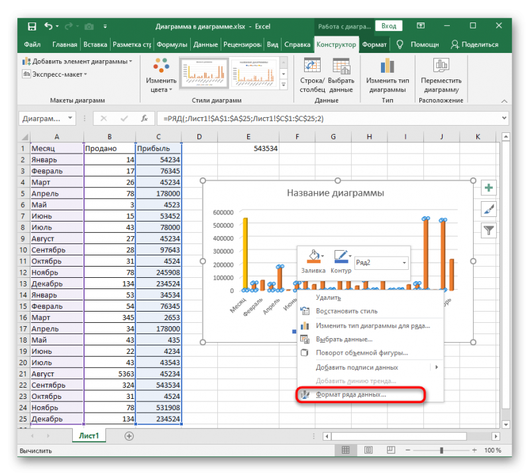Open the Файл tab

click(x=32, y=44)
